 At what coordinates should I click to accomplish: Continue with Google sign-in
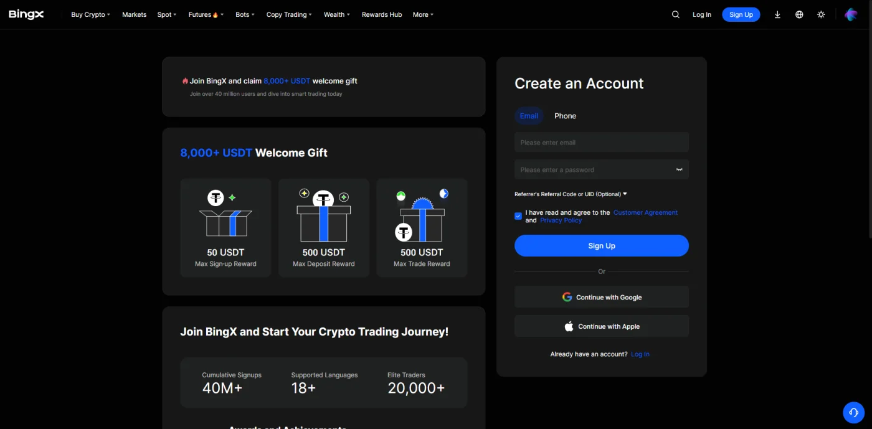point(602,297)
